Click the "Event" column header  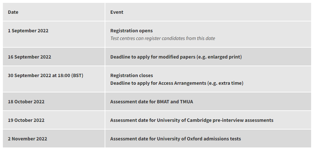coord(117,12)
